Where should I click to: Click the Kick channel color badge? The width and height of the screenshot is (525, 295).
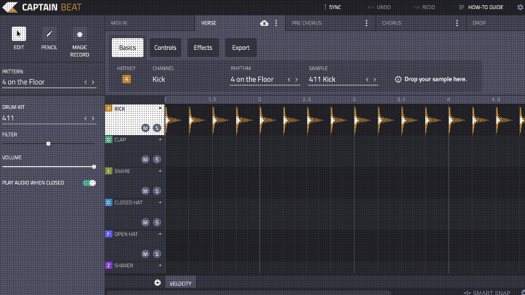pyautogui.click(x=109, y=108)
